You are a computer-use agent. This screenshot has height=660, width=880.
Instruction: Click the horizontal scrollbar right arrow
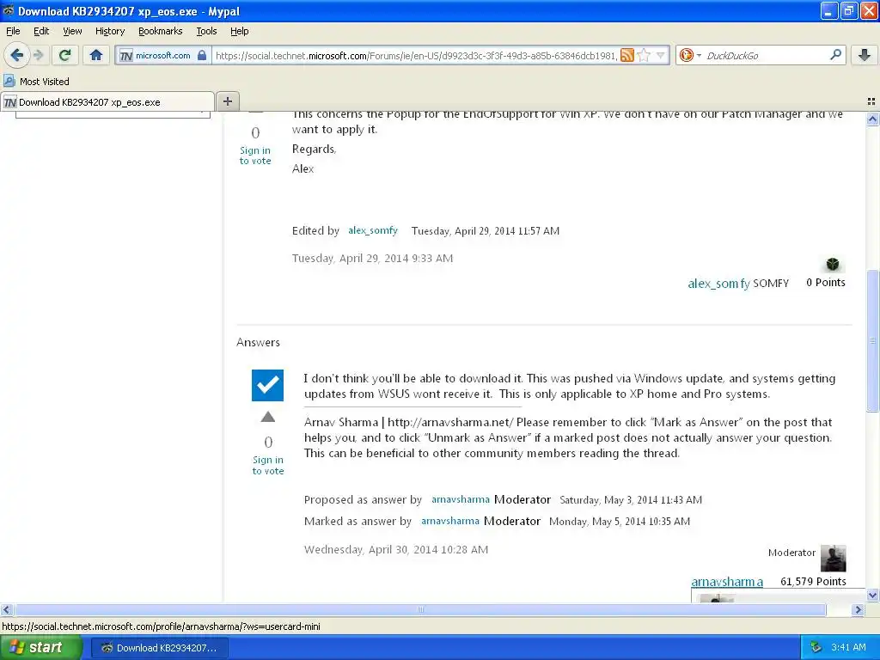(858, 609)
